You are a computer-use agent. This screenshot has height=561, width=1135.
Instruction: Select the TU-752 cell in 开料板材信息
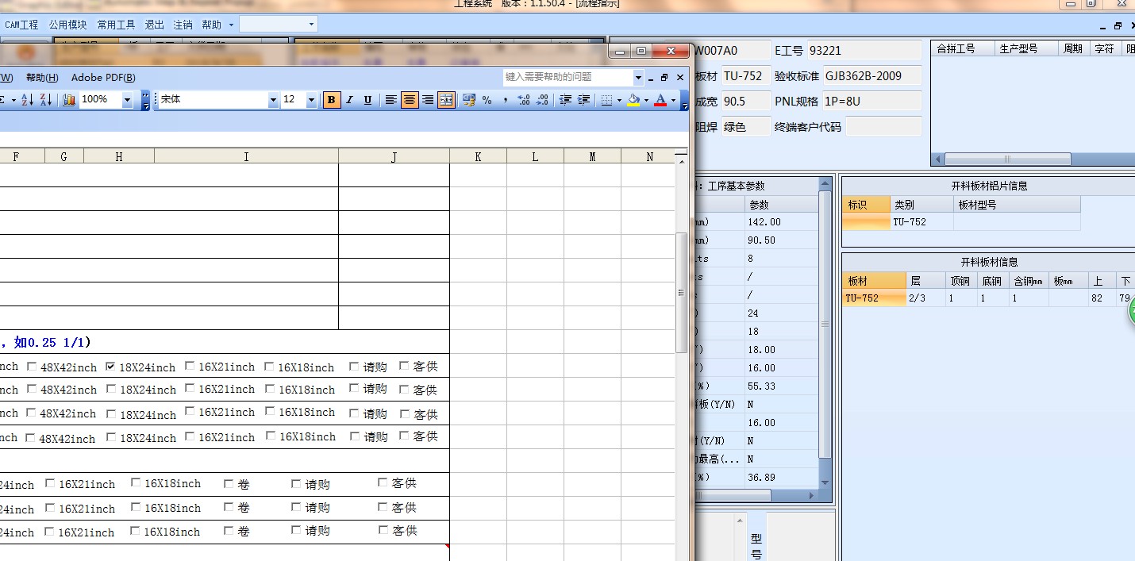pos(874,298)
